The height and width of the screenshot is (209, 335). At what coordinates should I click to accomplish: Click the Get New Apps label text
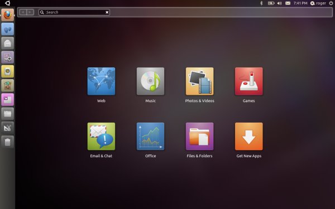248,156
